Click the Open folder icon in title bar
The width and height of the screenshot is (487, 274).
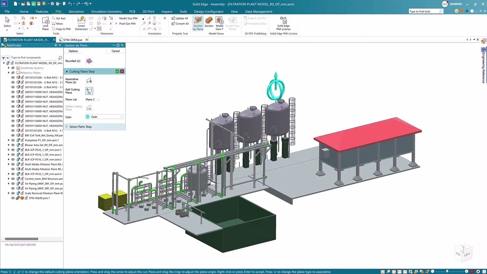tap(24, 4)
